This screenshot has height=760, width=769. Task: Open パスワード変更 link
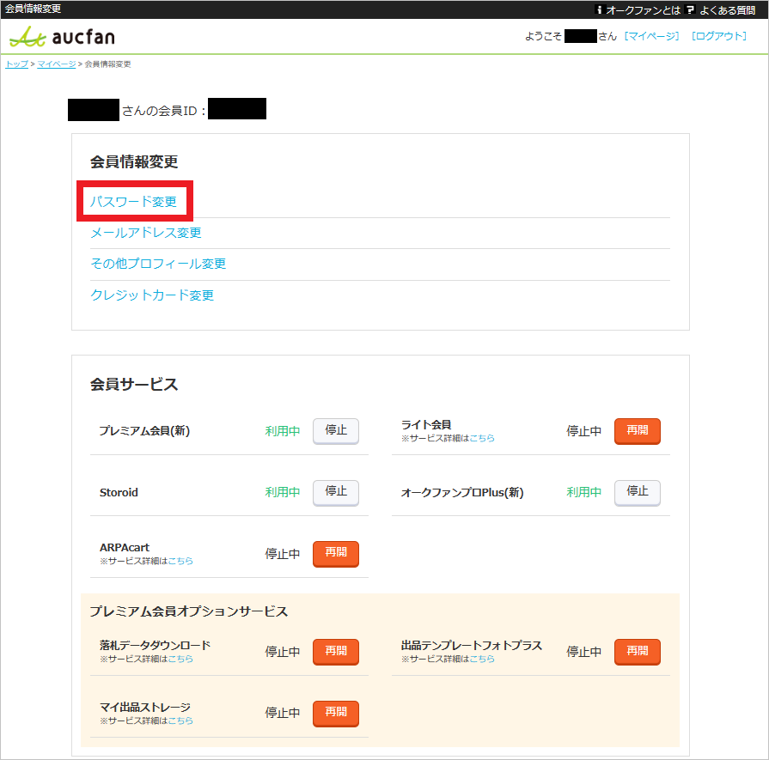click(133, 202)
